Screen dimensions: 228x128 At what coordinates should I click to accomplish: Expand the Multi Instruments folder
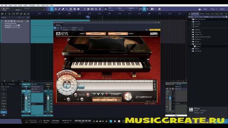[x=192, y=19]
